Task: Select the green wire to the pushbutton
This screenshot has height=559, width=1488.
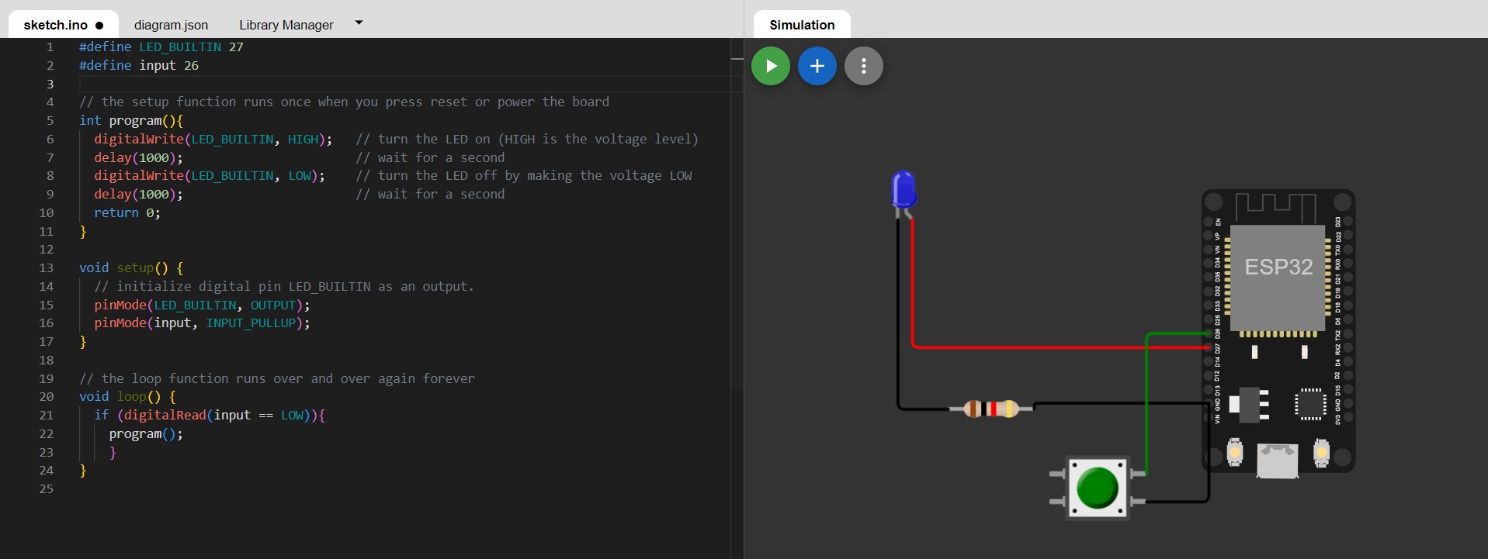Action: pos(1146,403)
